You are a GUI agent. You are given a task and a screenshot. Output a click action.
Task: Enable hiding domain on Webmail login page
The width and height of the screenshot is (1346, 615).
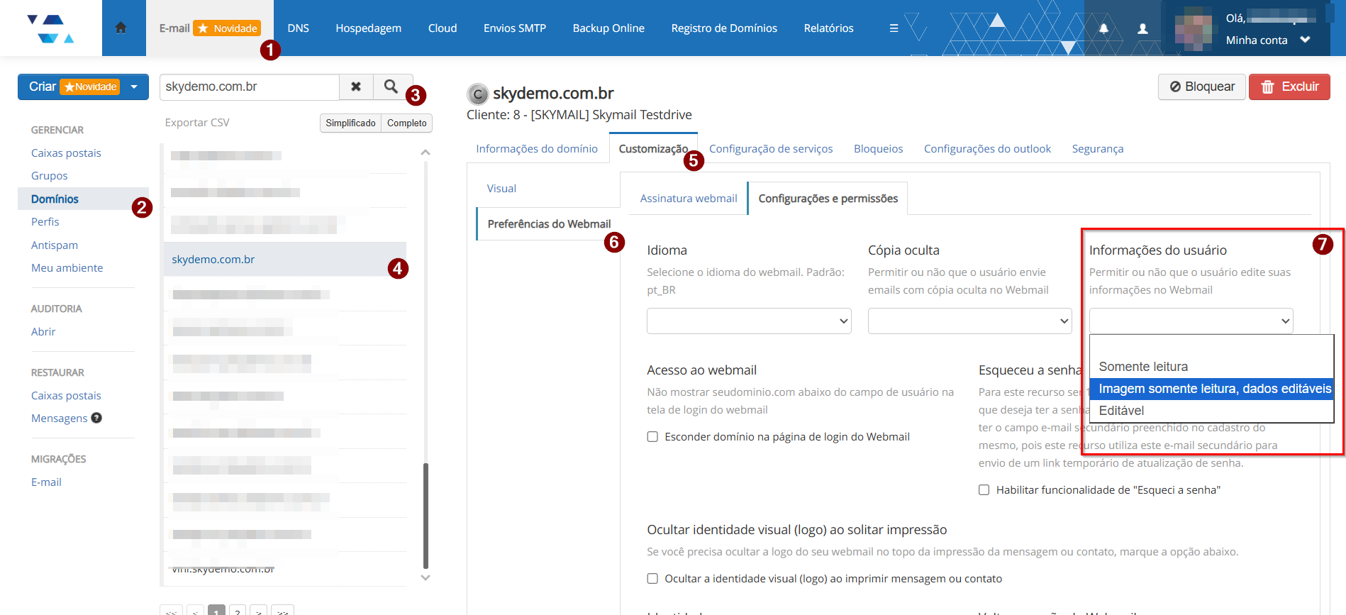[652, 437]
